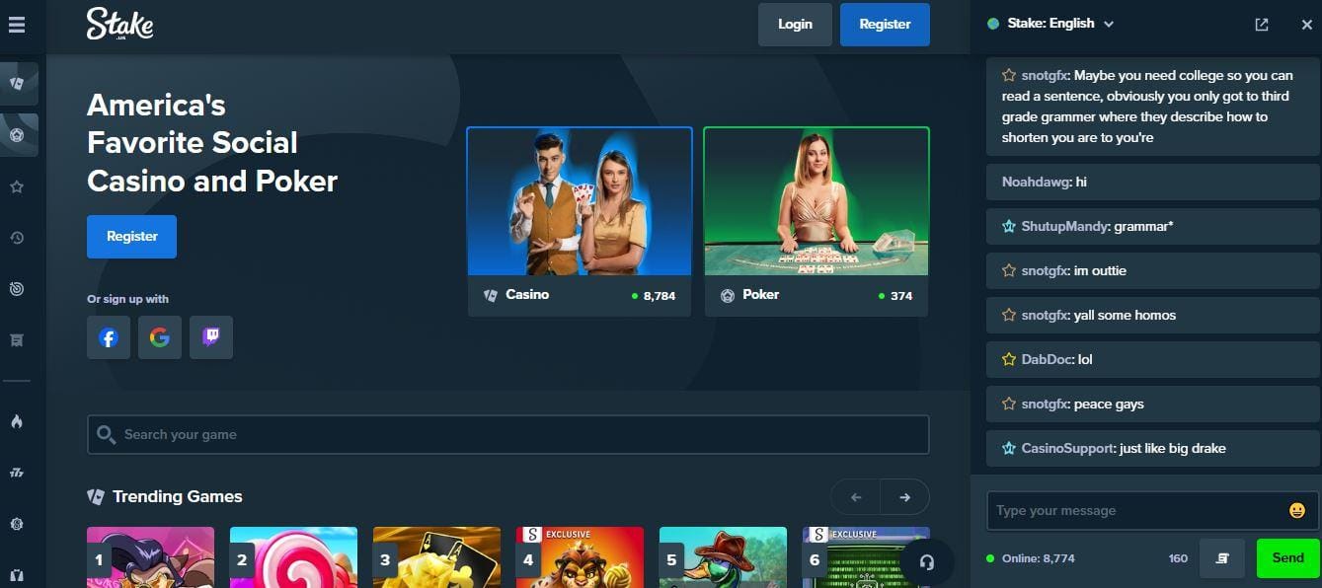The image size is (1322, 588).
Task: Open the hamburger menu in the sidebar
Action: (17, 25)
